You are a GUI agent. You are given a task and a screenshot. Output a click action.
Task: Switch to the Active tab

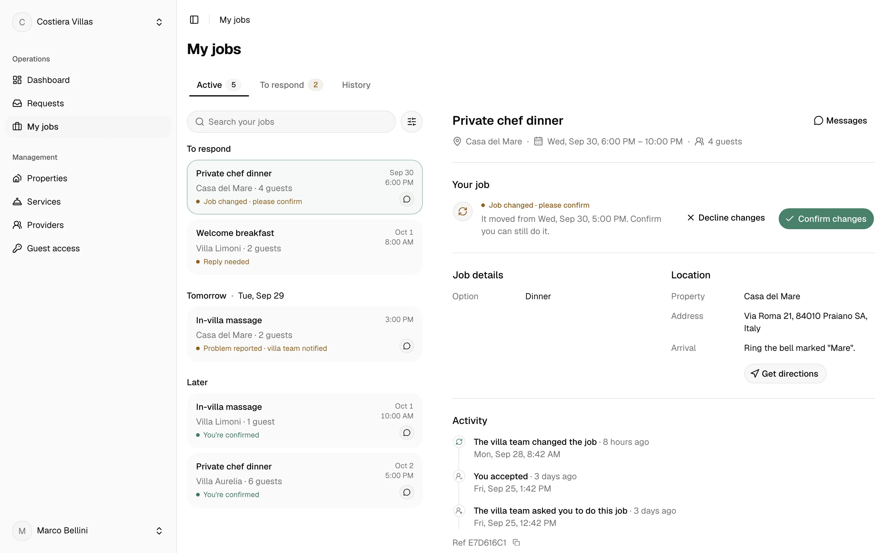pos(219,85)
